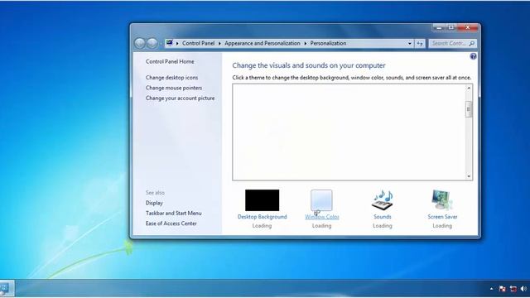The height and width of the screenshot is (298, 530).
Task: Click the refresh button beside address bar
Action: (420, 43)
